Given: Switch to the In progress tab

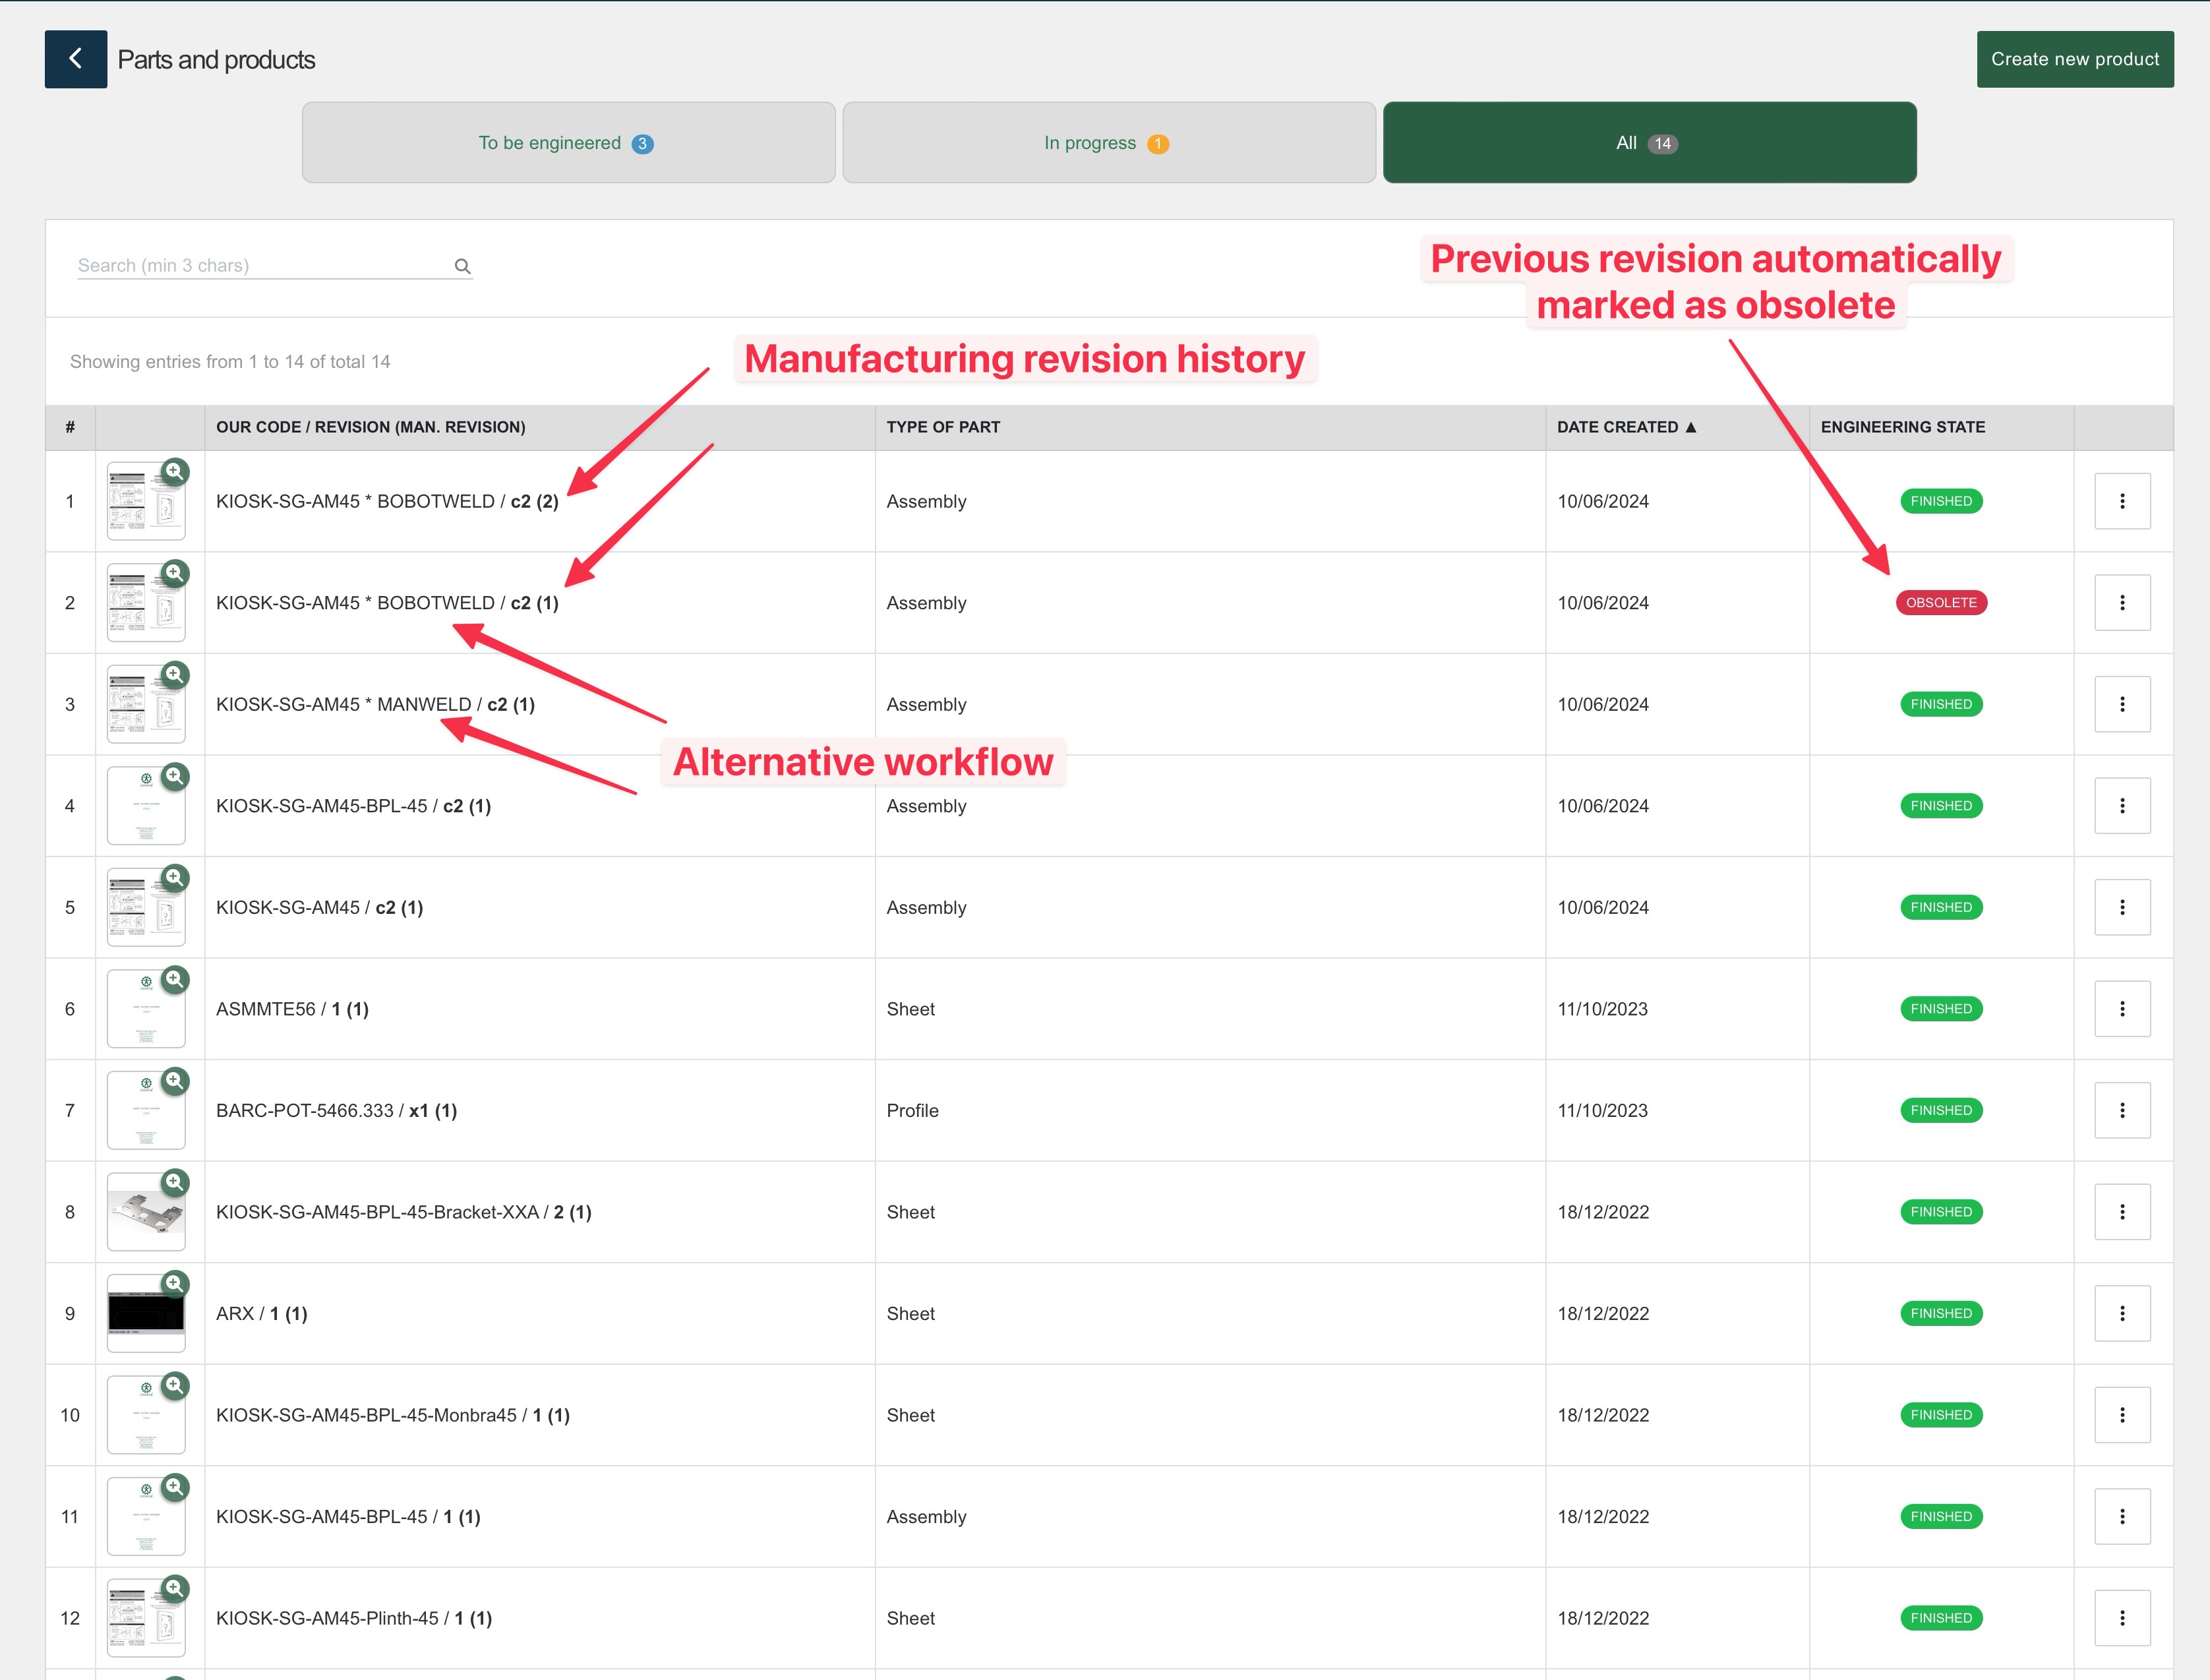Looking at the screenshot, I should pyautogui.click(x=1108, y=143).
